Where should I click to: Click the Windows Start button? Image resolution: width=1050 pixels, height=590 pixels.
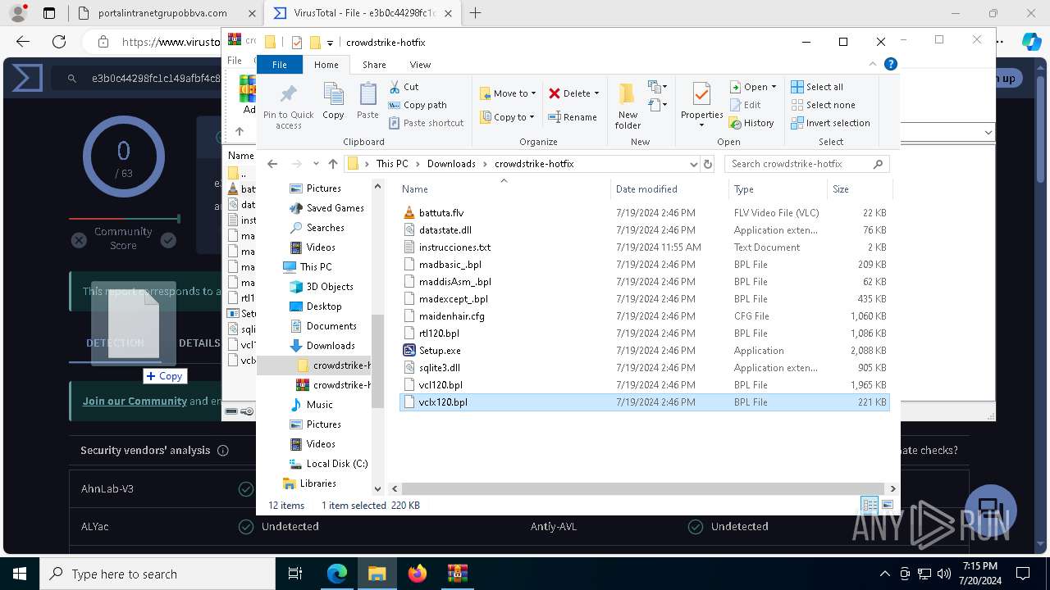pyautogui.click(x=20, y=574)
